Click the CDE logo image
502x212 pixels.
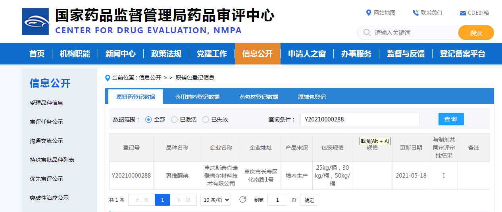pos(35,22)
